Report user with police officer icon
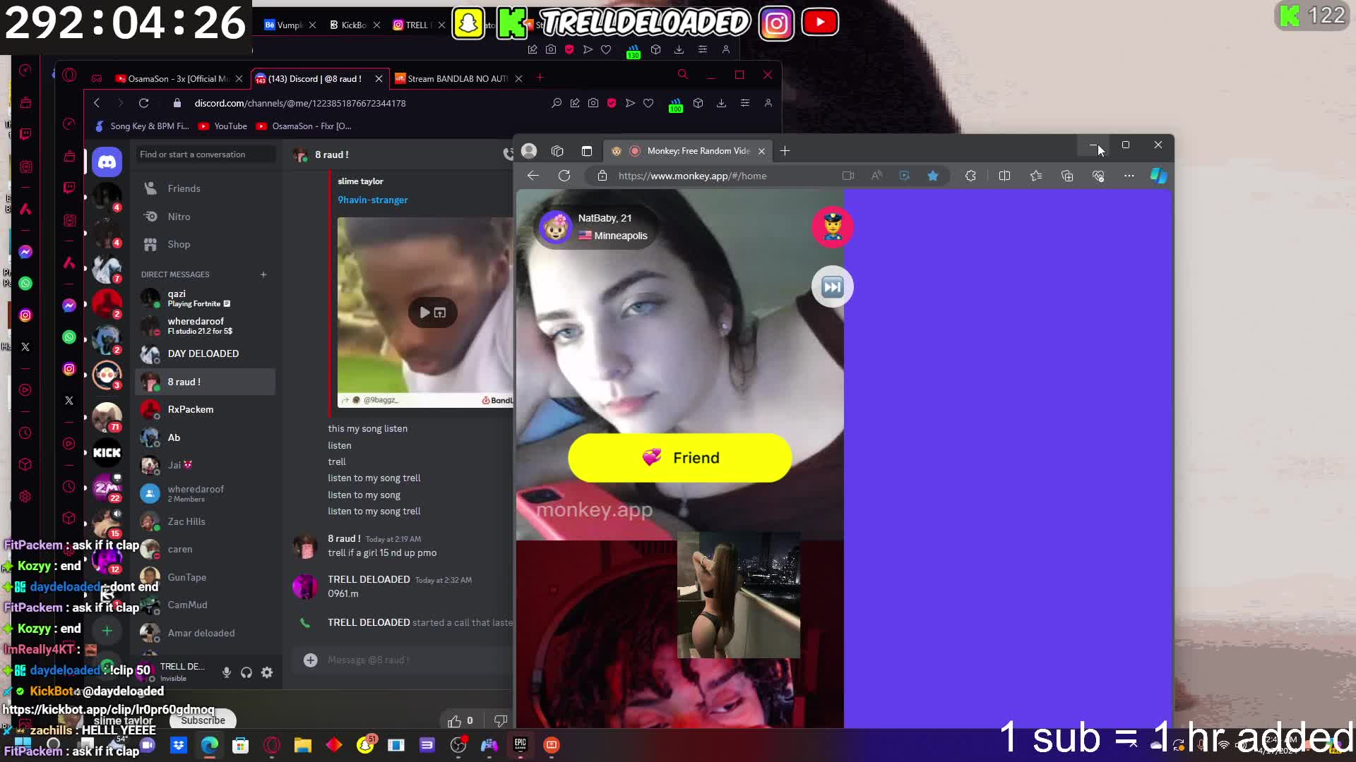This screenshot has width=1356, height=762. pyautogui.click(x=833, y=227)
